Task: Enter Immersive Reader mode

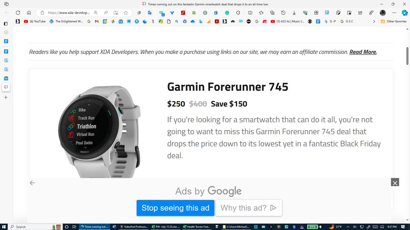Action: click(x=116, y=13)
